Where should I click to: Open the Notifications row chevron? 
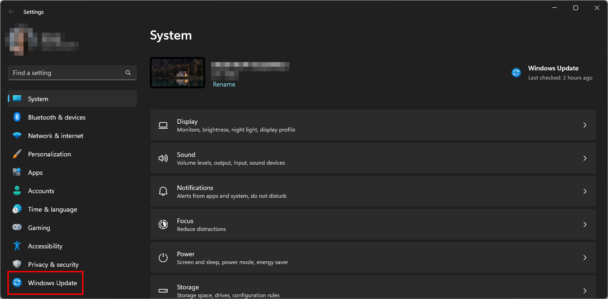pyautogui.click(x=584, y=191)
